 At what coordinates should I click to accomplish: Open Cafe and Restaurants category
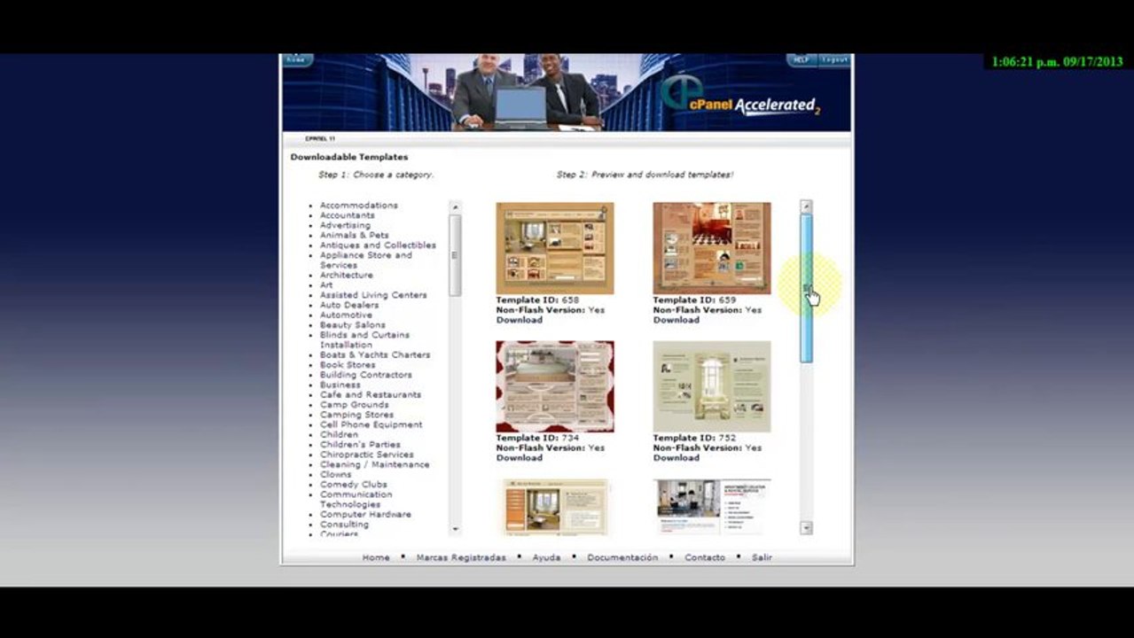click(371, 395)
